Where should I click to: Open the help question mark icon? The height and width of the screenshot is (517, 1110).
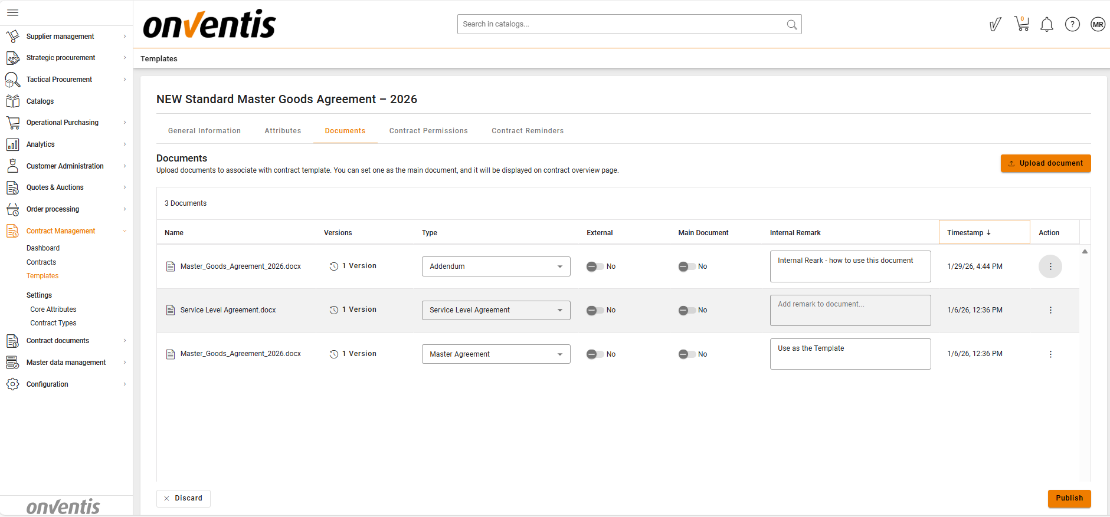[1072, 24]
